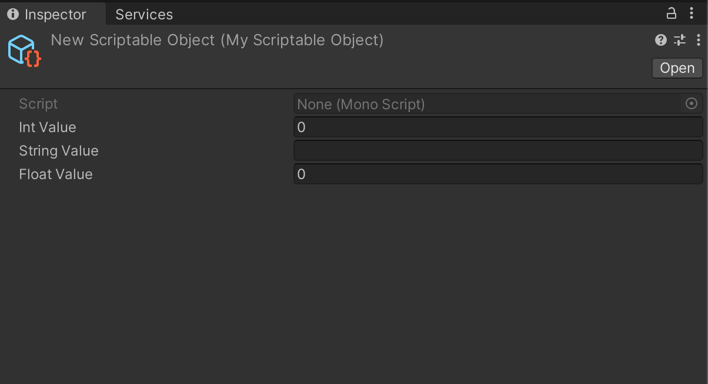Click the New Scriptable Object title text
Image resolution: width=708 pixels, height=384 pixels.
(217, 40)
